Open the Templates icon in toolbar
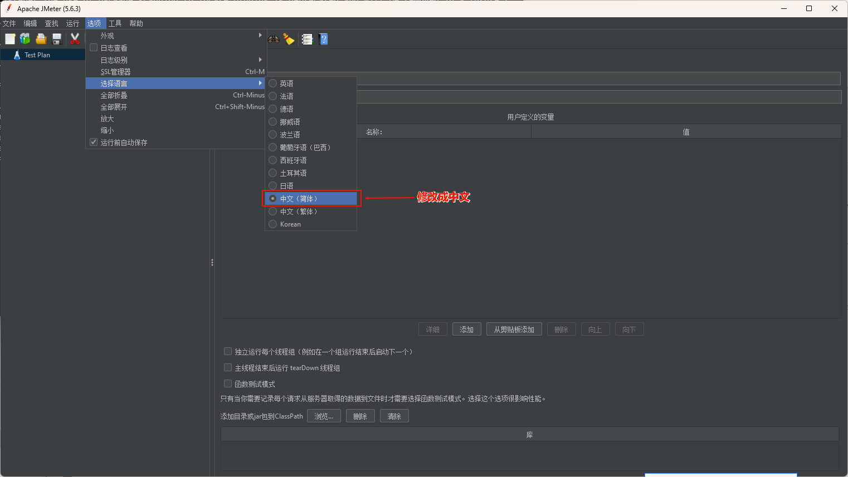The height and width of the screenshot is (477, 848). point(26,39)
